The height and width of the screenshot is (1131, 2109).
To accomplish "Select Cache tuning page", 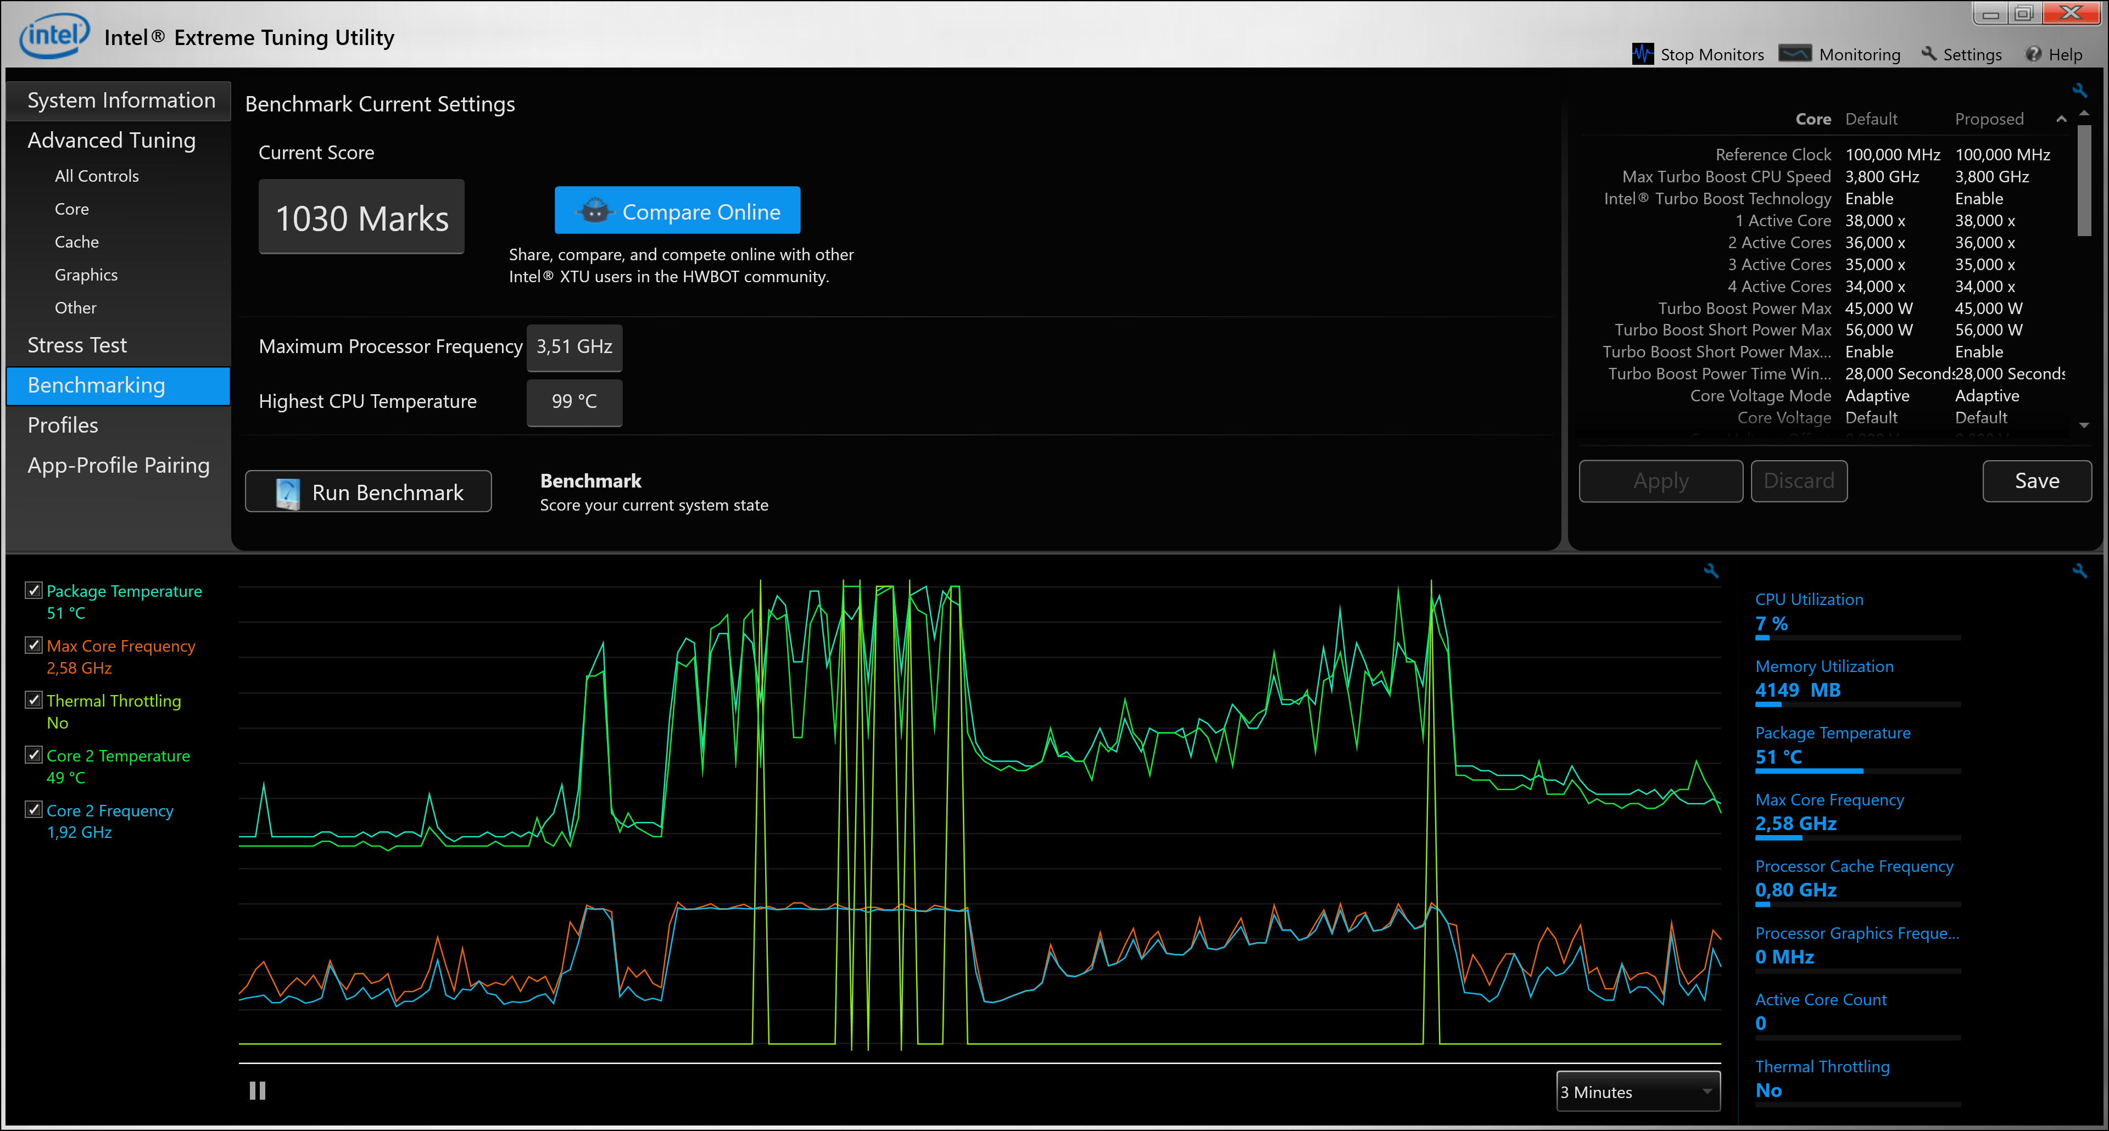I will [76, 242].
